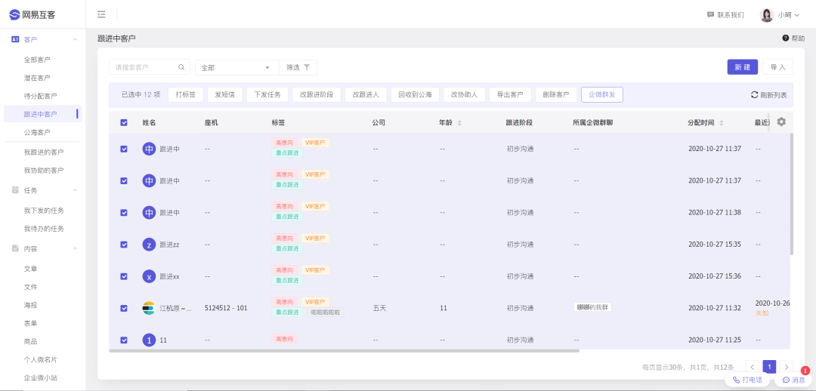The image size is (816, 391).
Task: Click the customer search input field
Action: point(144,67)
